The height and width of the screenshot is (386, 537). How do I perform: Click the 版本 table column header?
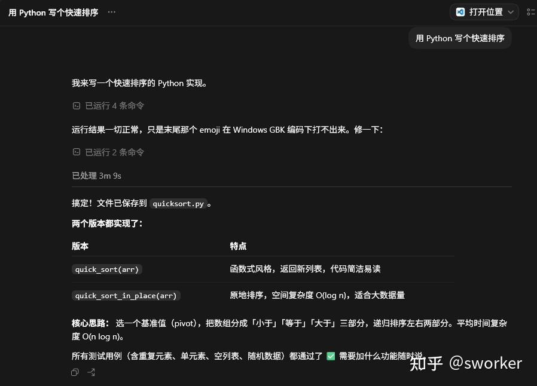click(80, 246)
